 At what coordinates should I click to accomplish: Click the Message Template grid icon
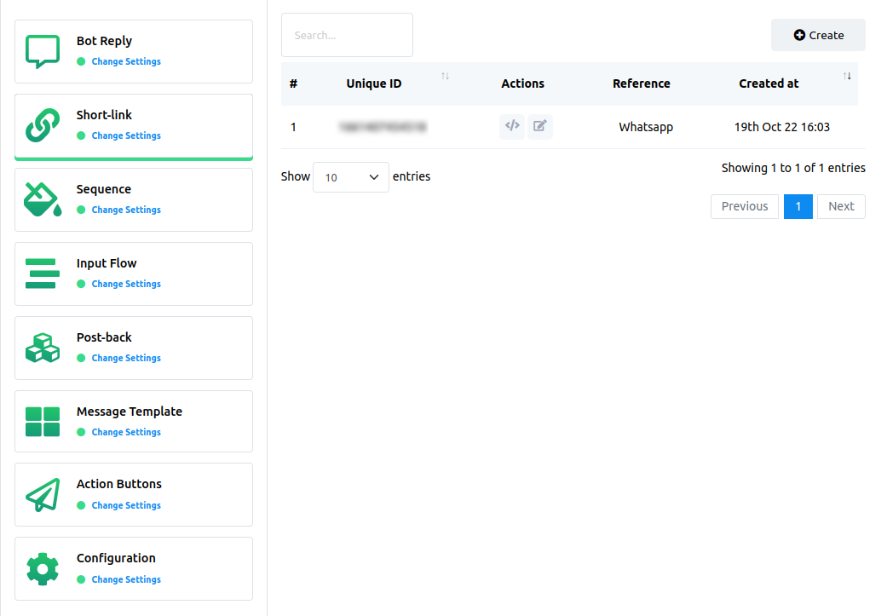point(42,421)
